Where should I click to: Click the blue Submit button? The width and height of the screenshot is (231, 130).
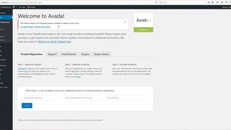27,105
